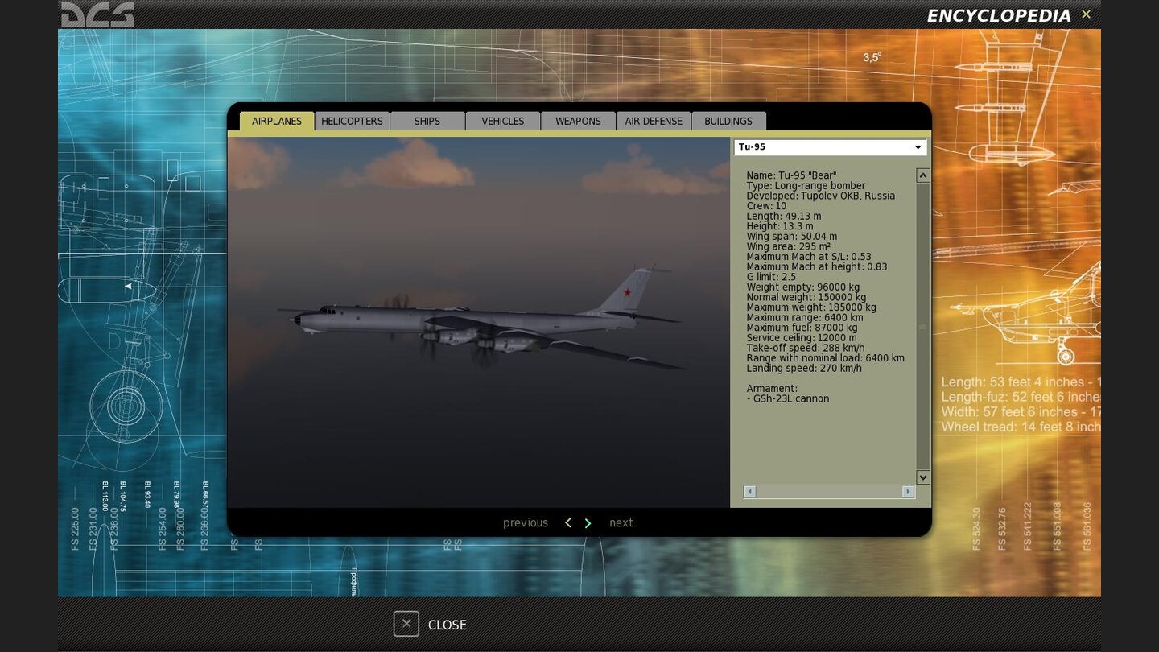Click 'Maximum weight: 185000 kg' text

(811, 307)
